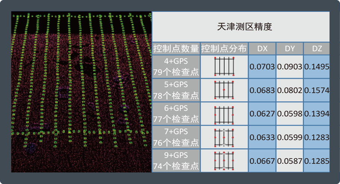
Task: Click the DZ value 0.1285
Action: pos(316,161)
